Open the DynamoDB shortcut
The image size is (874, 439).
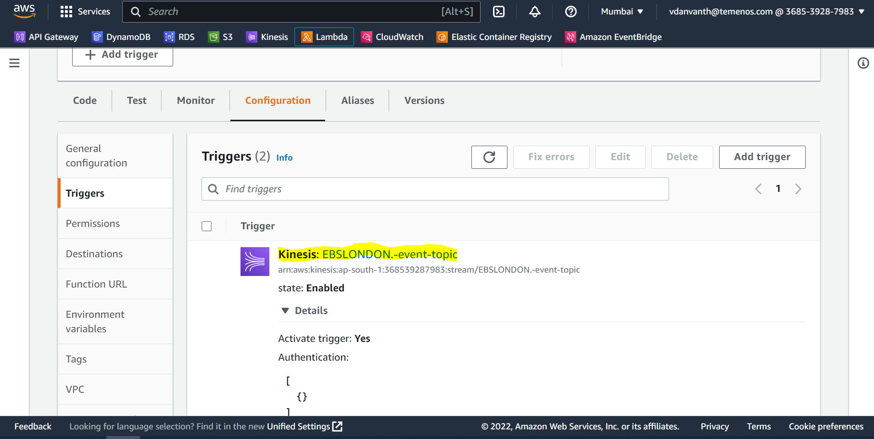[x=121, y=37]
